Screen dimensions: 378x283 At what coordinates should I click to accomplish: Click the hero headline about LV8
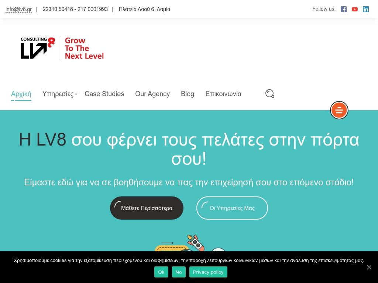pyautogui.click(x=189, y=149)
